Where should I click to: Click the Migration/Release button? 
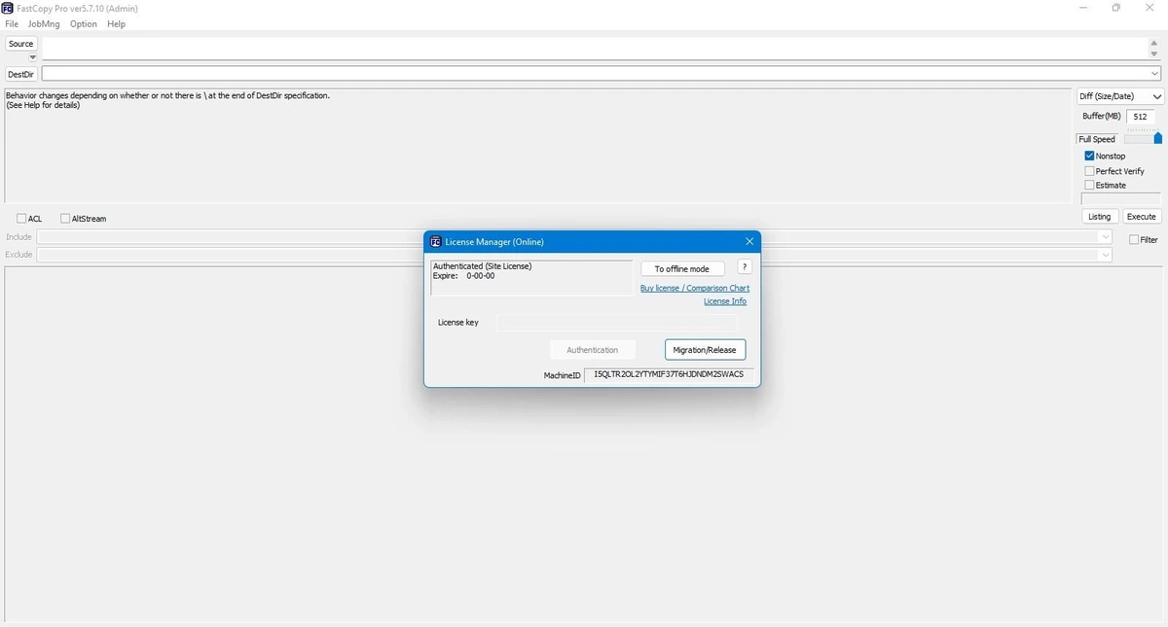705,350
